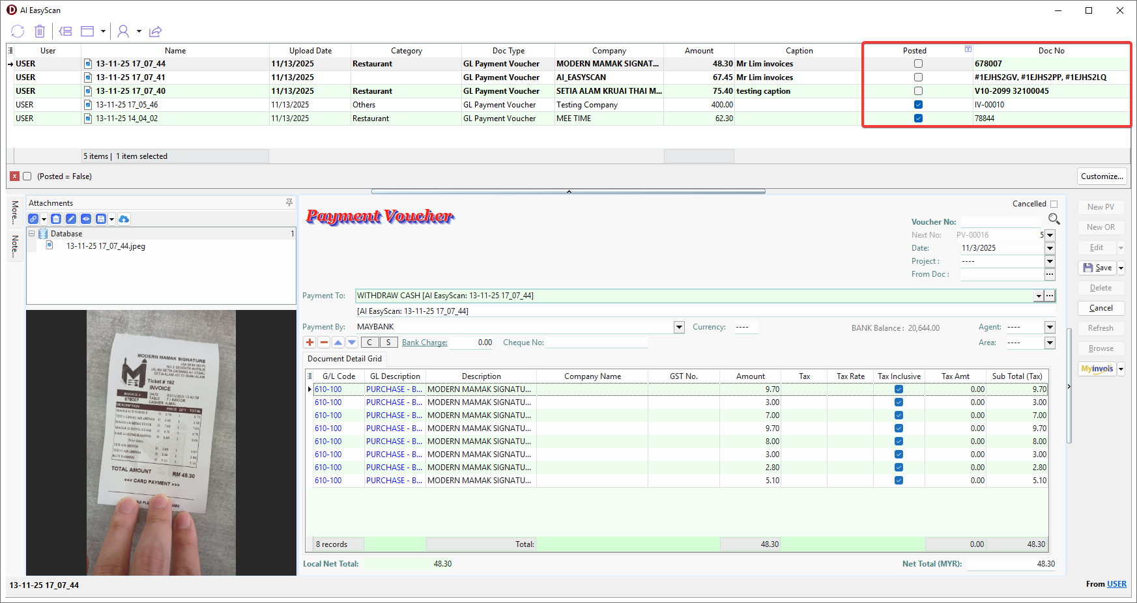Open the Document Detail Grid tab
The image size is (1137, 603).
click(345, 359)
